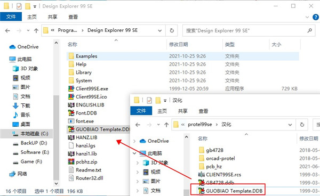
Task: Click the orcad-protel folder icon
Action: tap(202, 158)
